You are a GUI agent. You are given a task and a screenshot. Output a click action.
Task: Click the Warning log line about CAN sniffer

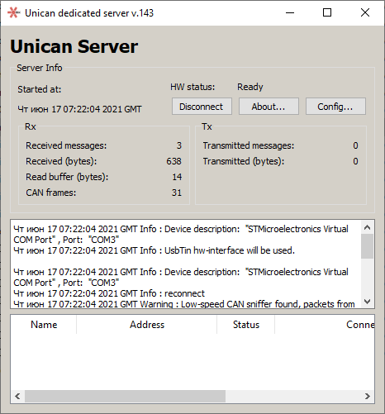click(x=184, y=304)
